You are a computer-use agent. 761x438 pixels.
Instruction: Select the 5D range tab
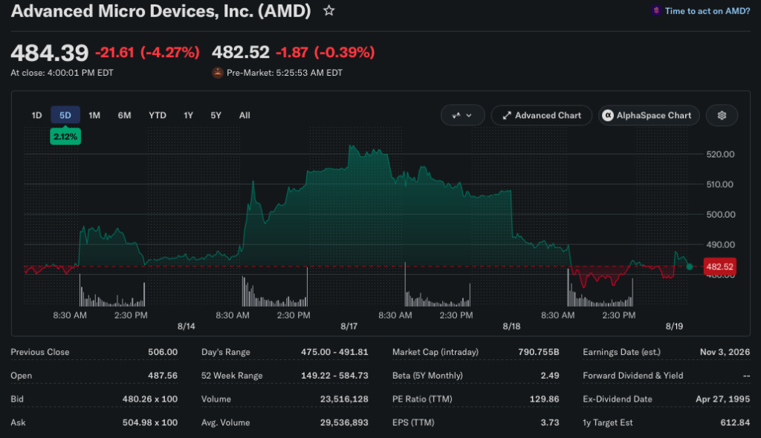click(65, 116)
